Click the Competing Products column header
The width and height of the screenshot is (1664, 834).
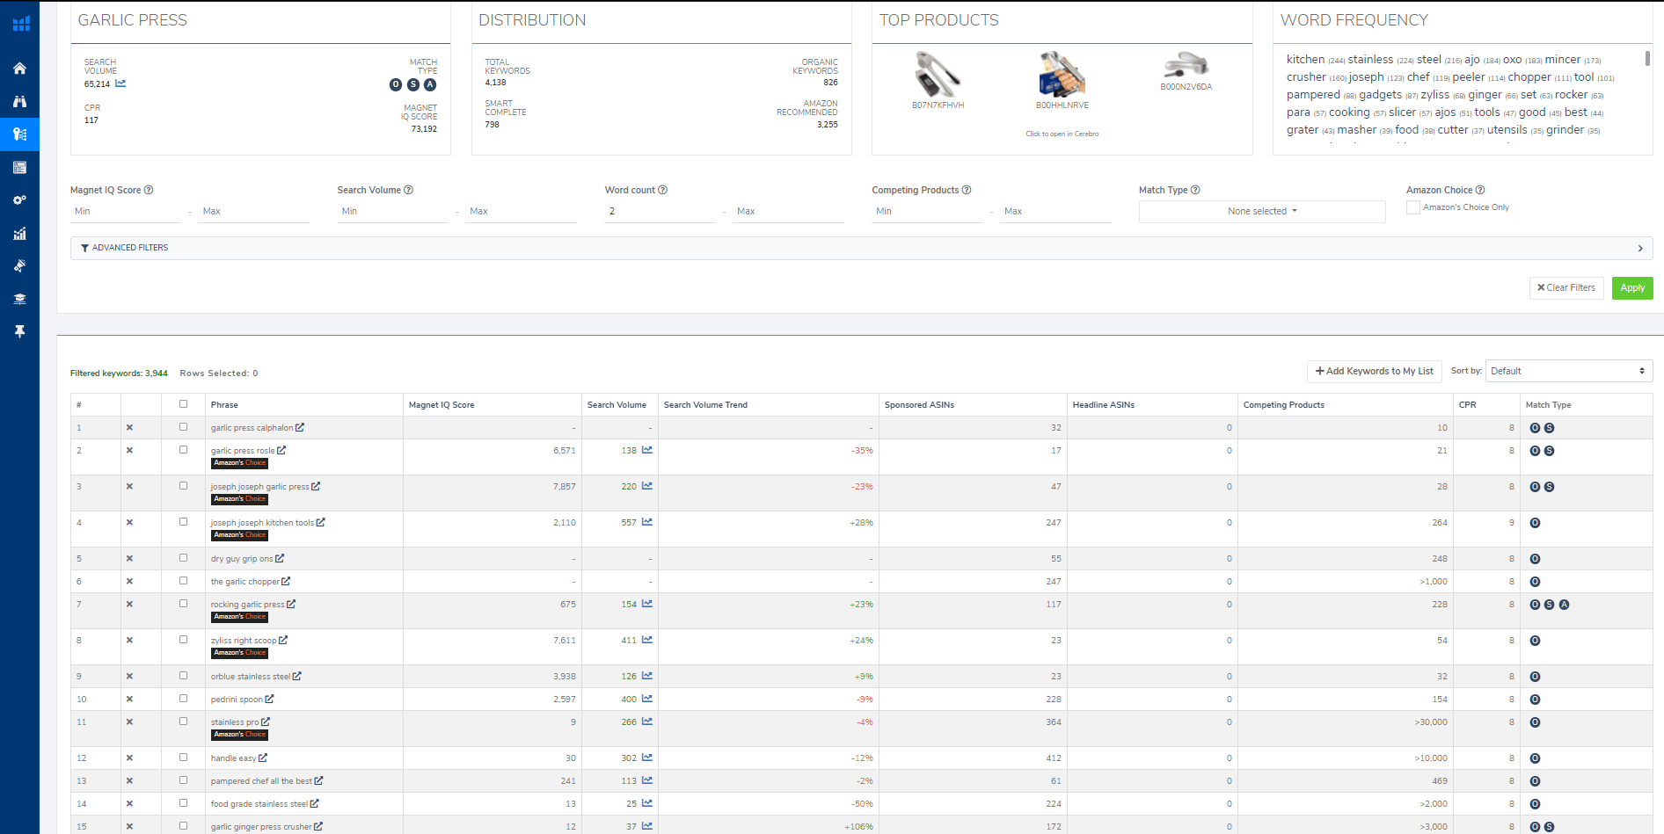coord(1283,405)
